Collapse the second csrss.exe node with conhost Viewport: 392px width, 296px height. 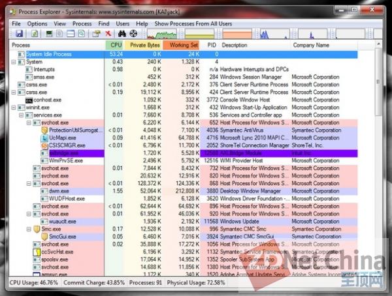tap(14, 93)
